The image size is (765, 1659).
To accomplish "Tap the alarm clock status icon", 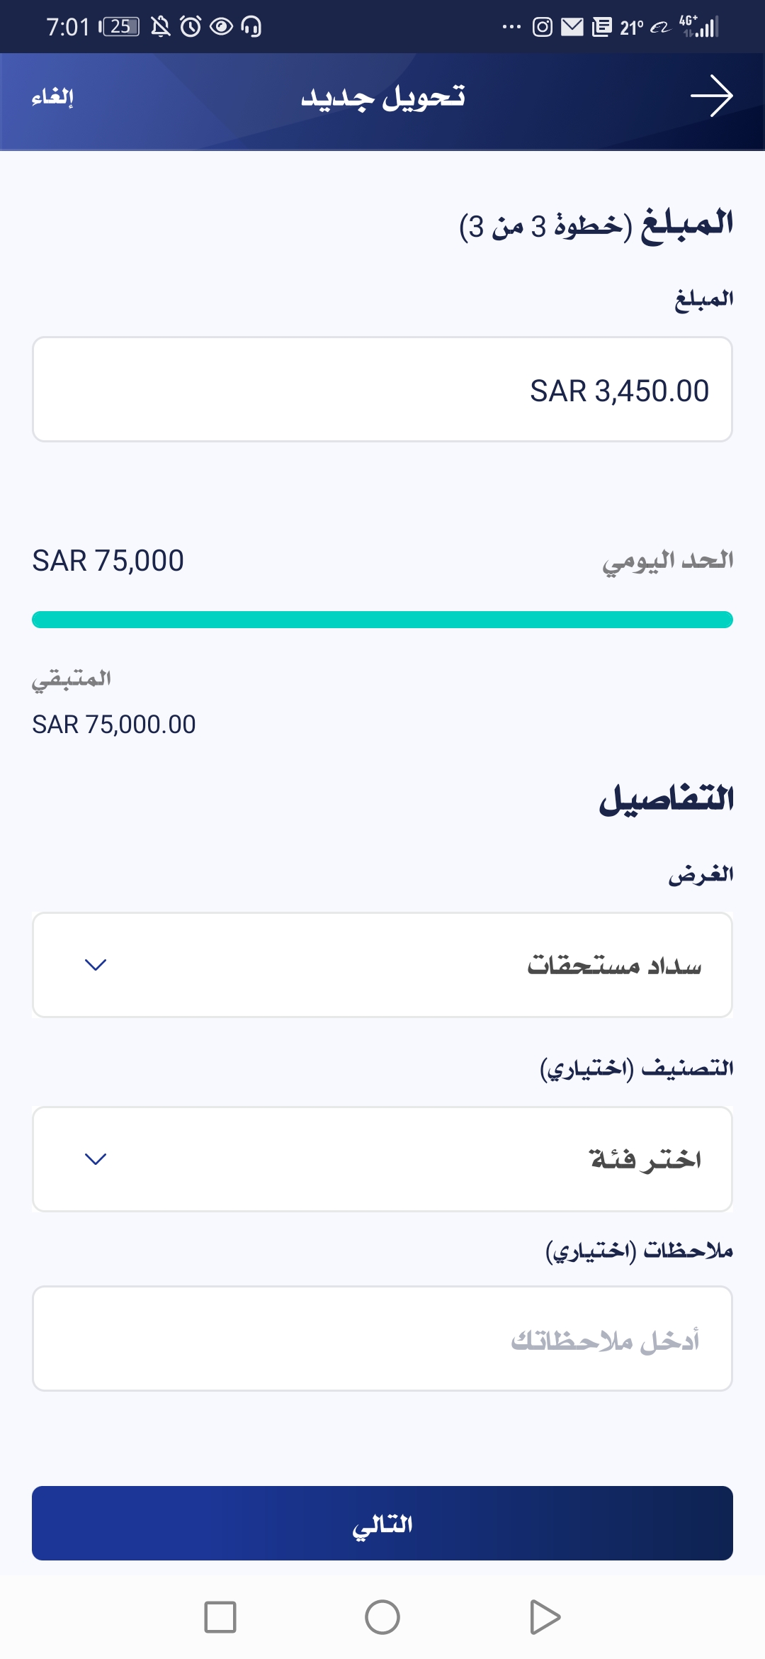I will (x=191, y=27).
